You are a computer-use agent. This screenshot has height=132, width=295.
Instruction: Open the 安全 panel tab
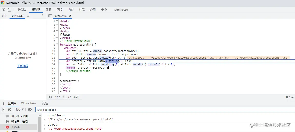pos(104,10)
